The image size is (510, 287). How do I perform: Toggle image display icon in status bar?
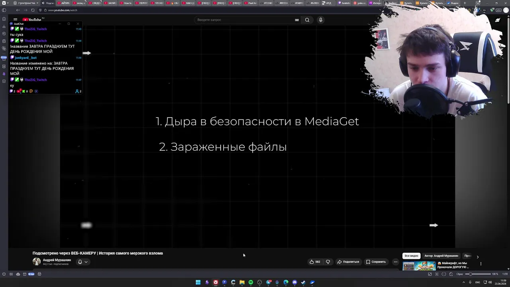(x=430, y=274)
